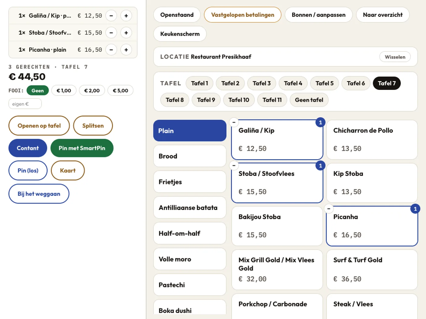Select Geen tafel option
Image resolution: width=426 pixels, height=319 pixels.
[309, 100]
